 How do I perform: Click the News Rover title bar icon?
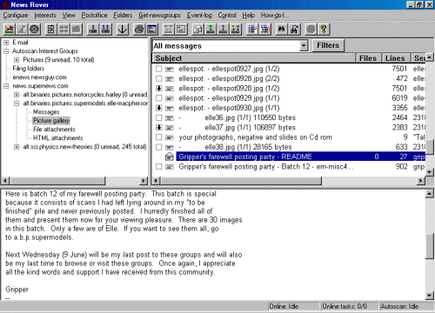point(5,5)
